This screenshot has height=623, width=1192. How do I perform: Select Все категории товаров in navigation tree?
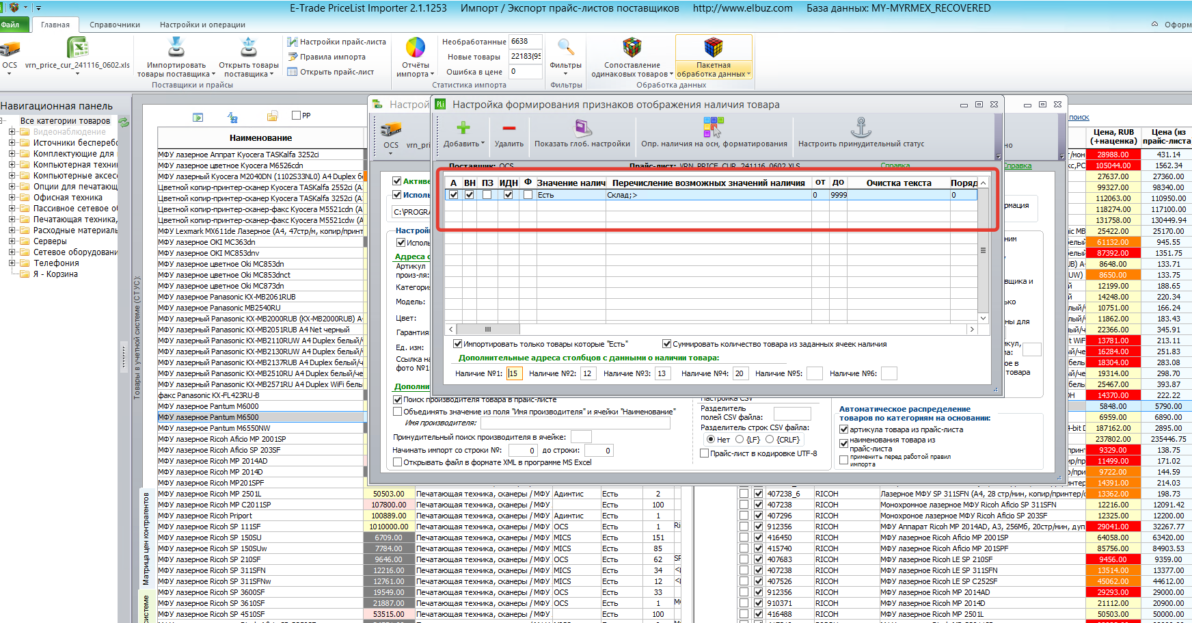coord(65,121)
